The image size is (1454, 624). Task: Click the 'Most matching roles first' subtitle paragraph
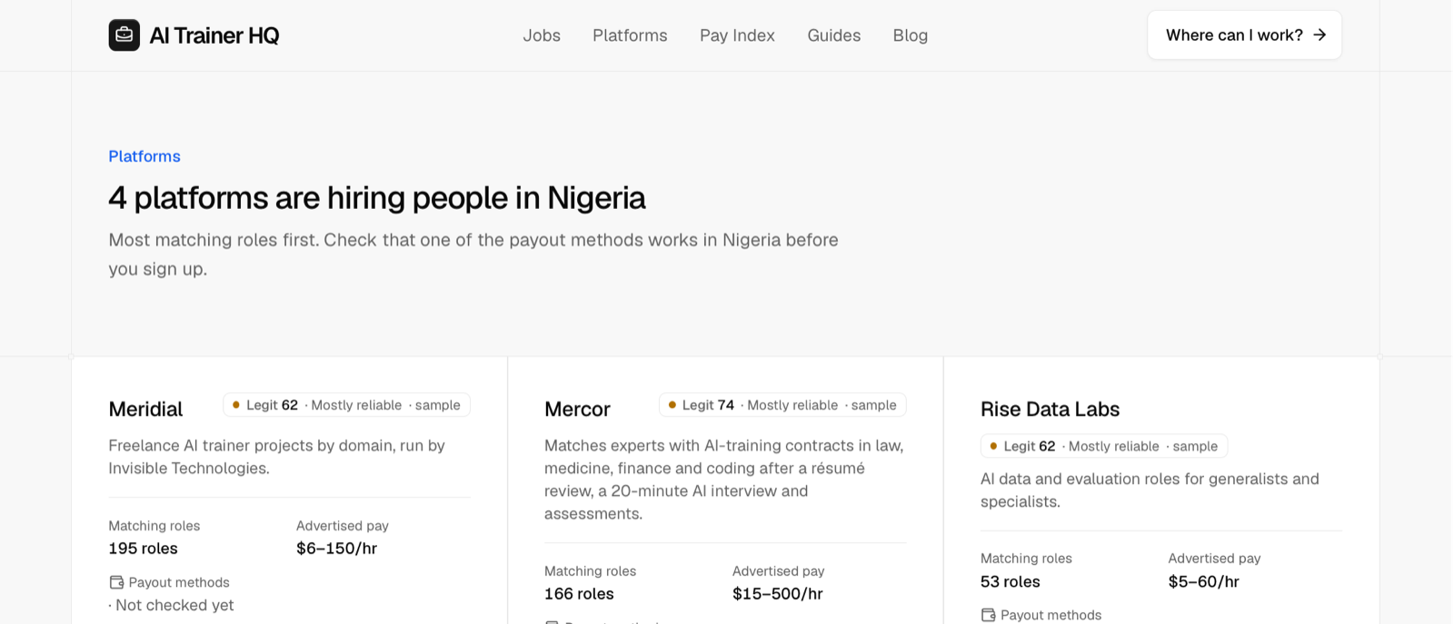click(473, 254)
